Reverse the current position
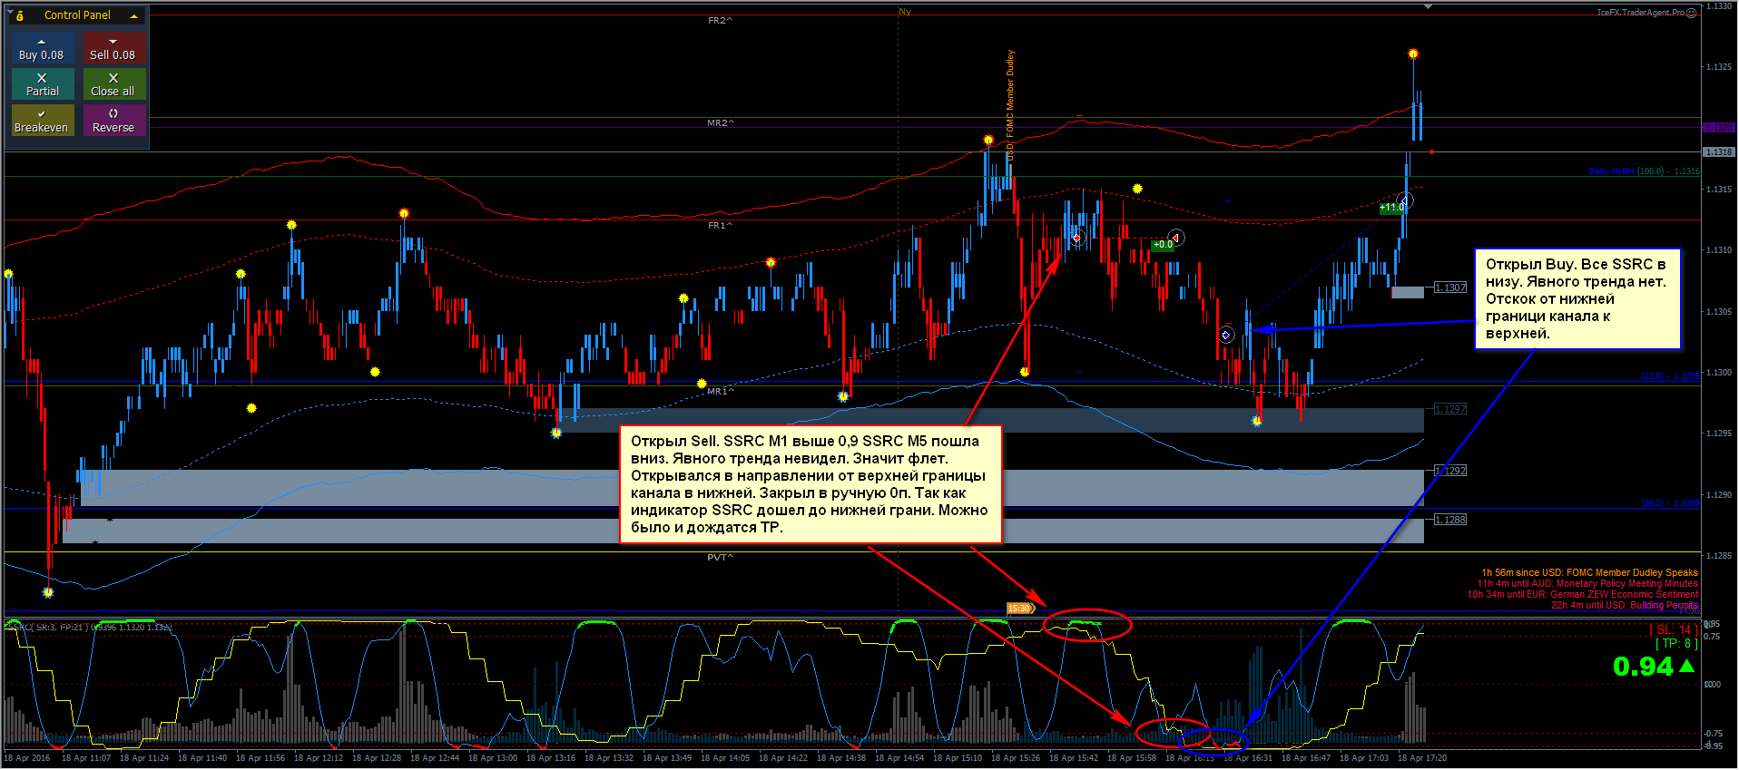 [x=113, y=121]
